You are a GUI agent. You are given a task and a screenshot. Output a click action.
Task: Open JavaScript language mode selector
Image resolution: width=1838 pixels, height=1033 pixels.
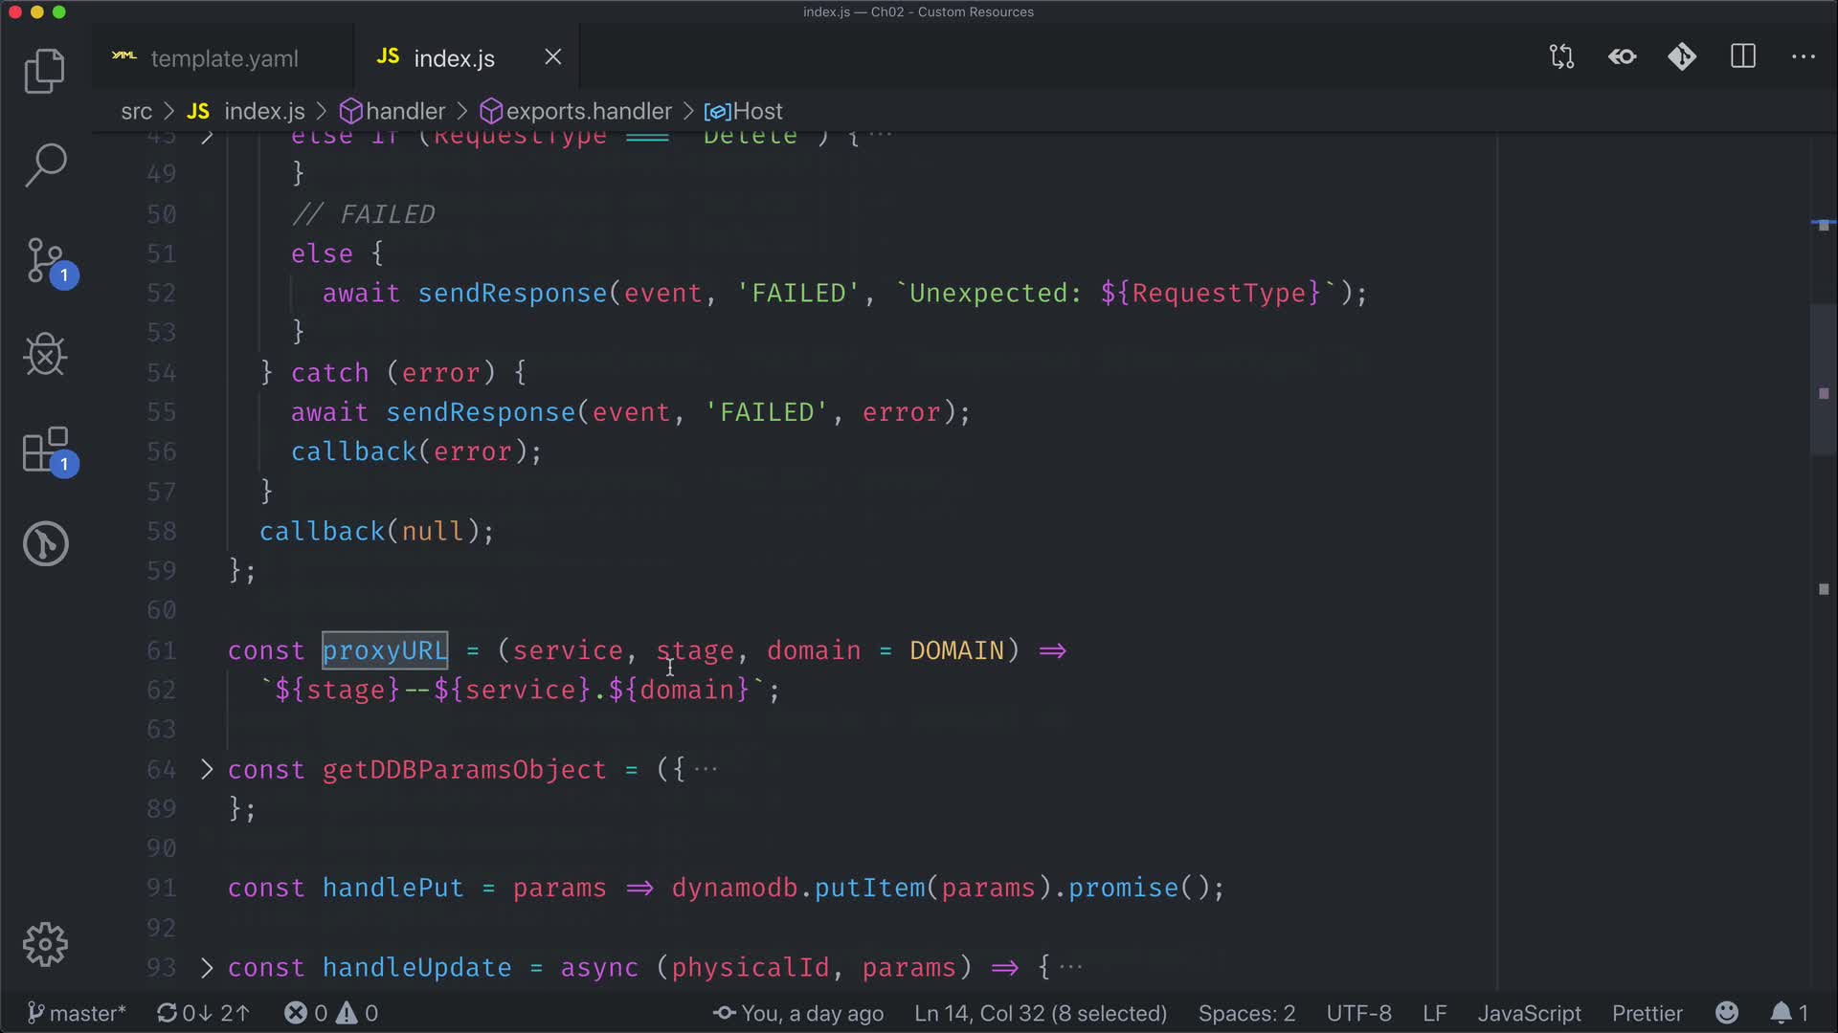coord(1529,1013)
